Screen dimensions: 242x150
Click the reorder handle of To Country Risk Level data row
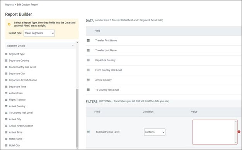click(x=88, y=89)
